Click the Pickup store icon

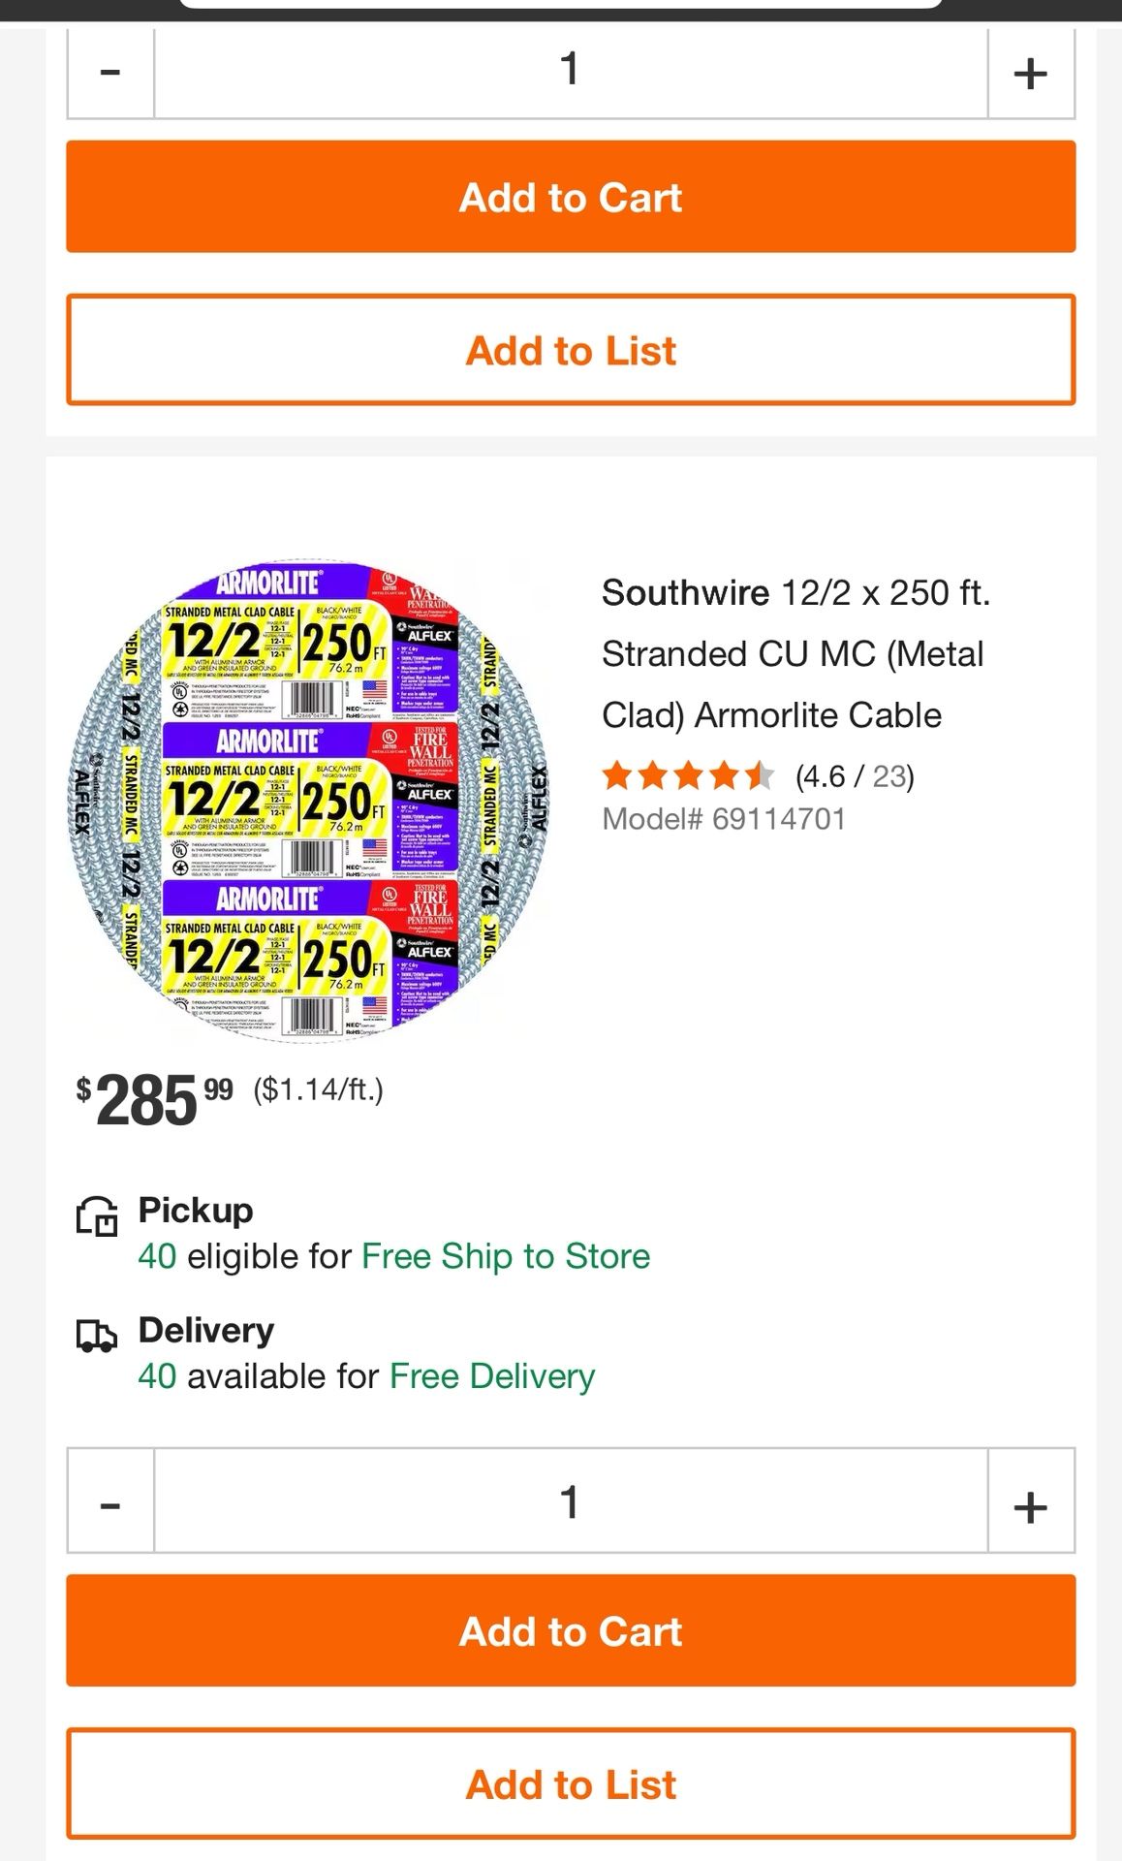[x=97, y=1215]
